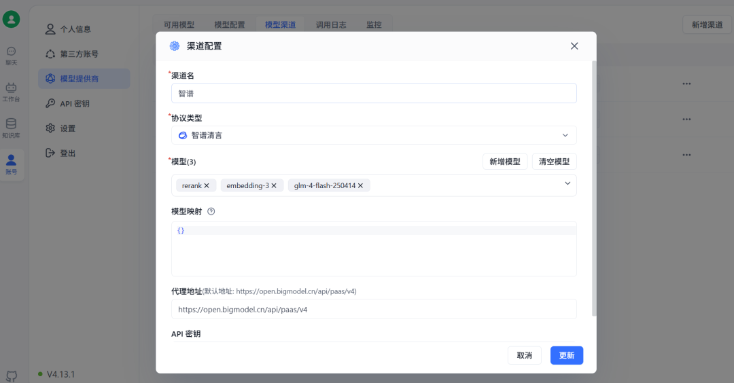Switch to 模型配置 tab
The width and height of the screenshot is (734, 383).
(x=230, y=24)
